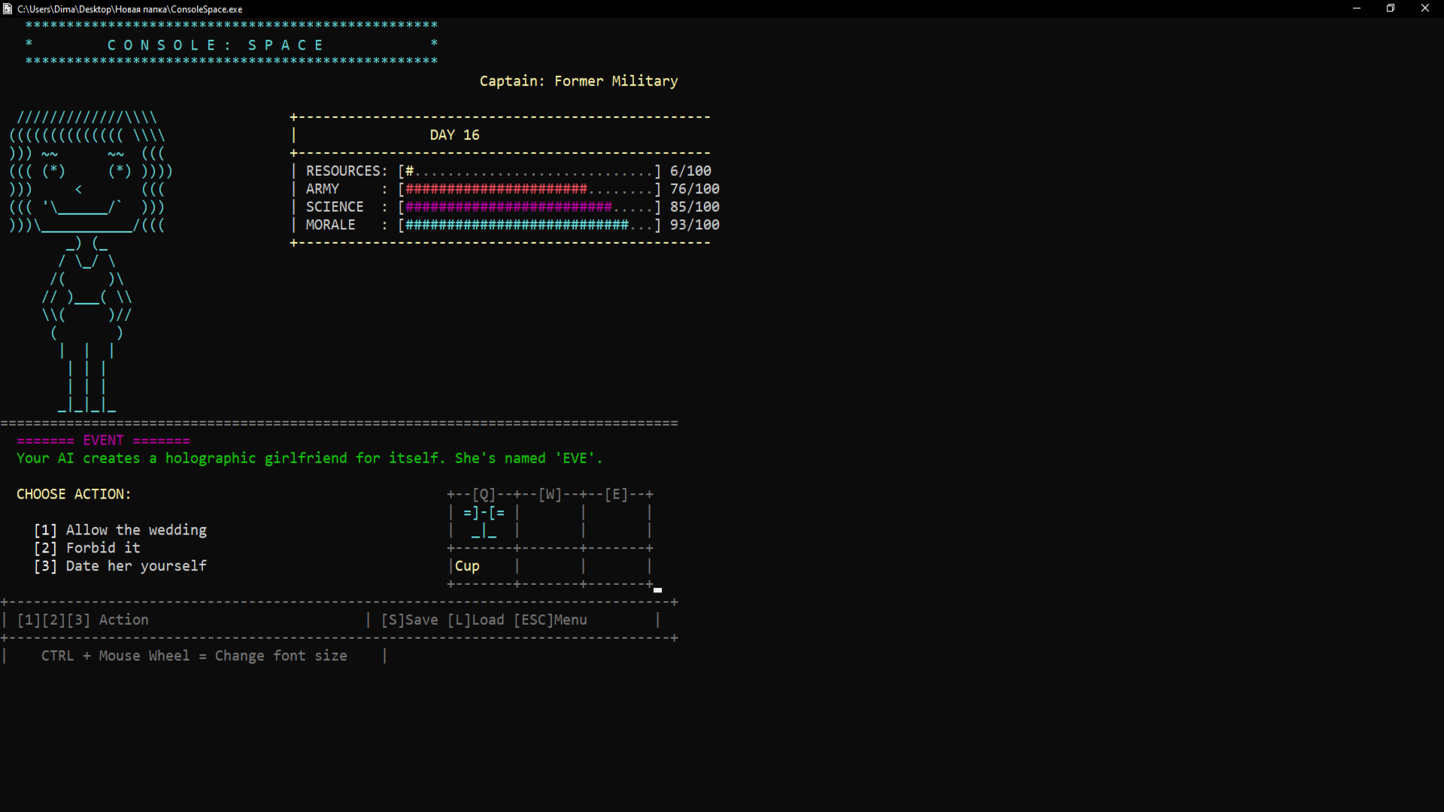1444x812 pixels.
Task: Click the 'Cup' item label
Action: 467,566
